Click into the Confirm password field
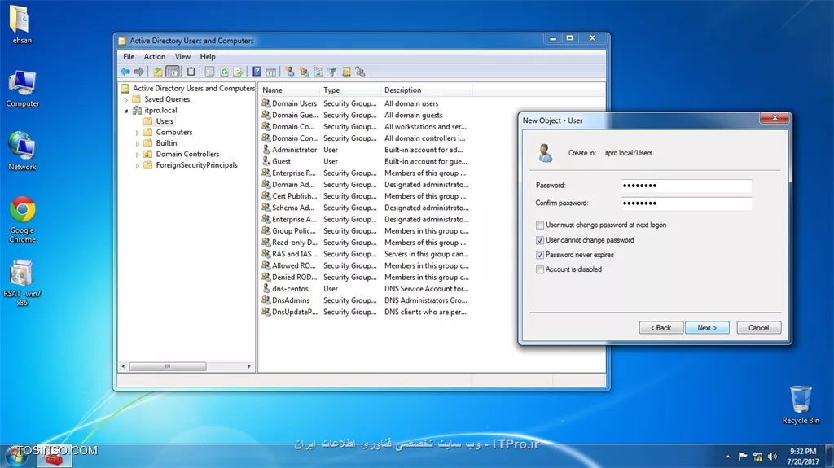Image resolution: width=834 pixels, height=468 pixels. (686, 203)
